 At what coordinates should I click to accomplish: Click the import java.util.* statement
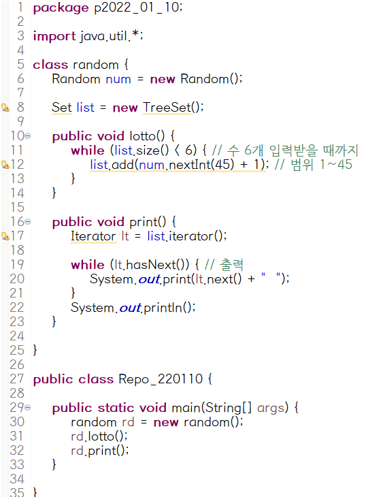(88, 36)
